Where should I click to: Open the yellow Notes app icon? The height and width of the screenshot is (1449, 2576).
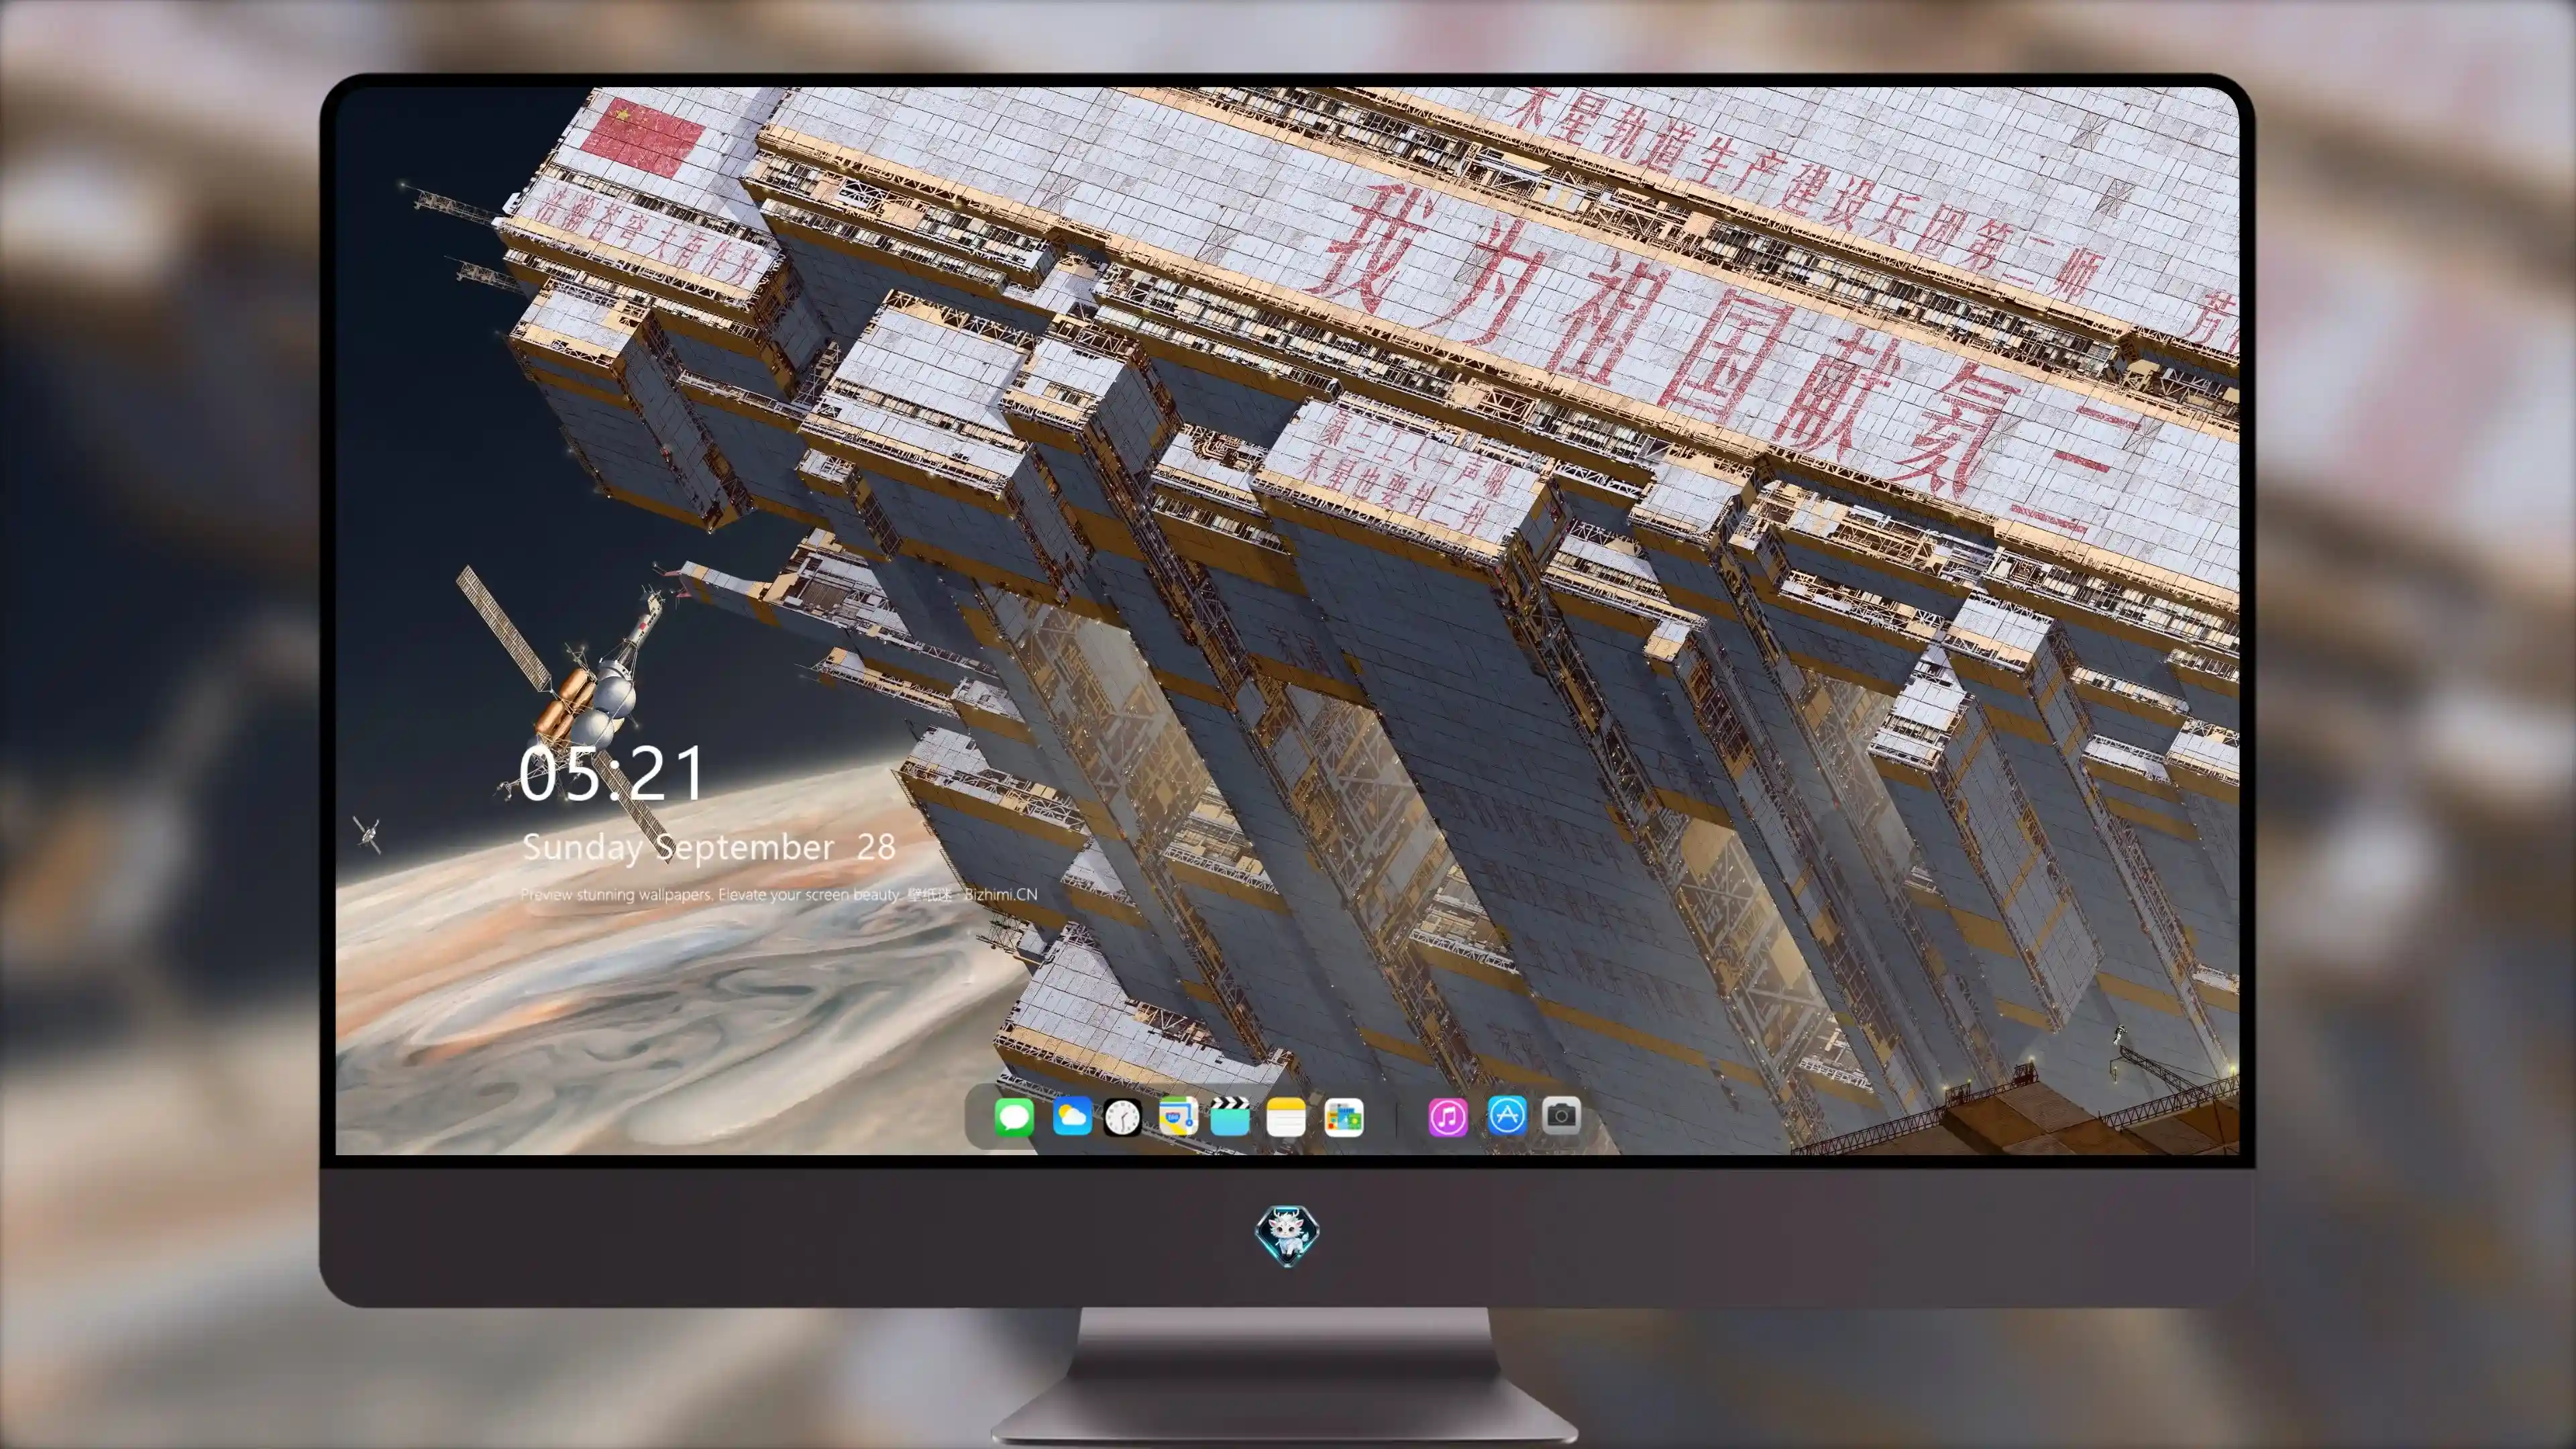tap(1286, 1116)
